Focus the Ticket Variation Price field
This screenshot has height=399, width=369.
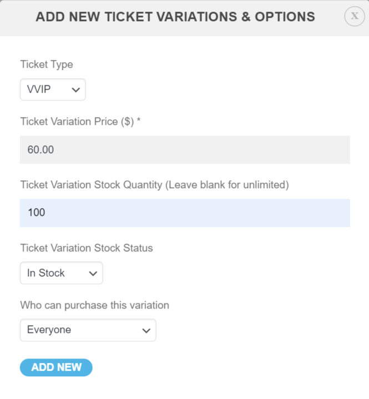point(185,150)
